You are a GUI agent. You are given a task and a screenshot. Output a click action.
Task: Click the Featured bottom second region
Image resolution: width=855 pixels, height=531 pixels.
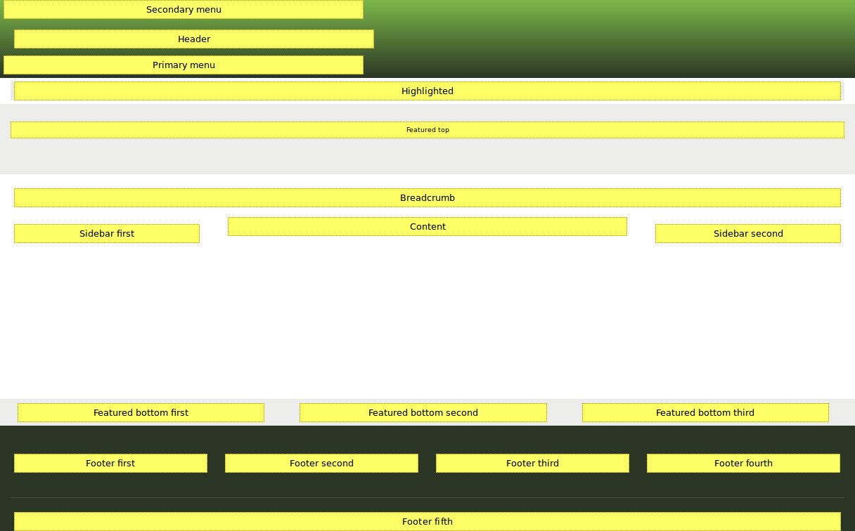423,413
